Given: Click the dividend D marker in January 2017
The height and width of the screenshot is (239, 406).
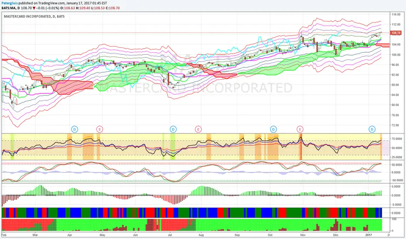Looking at the screenshot, I should click(x=372, y=129).
